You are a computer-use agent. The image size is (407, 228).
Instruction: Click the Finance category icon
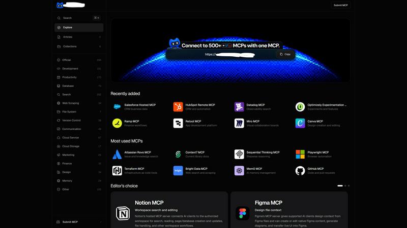click(59, 164)
